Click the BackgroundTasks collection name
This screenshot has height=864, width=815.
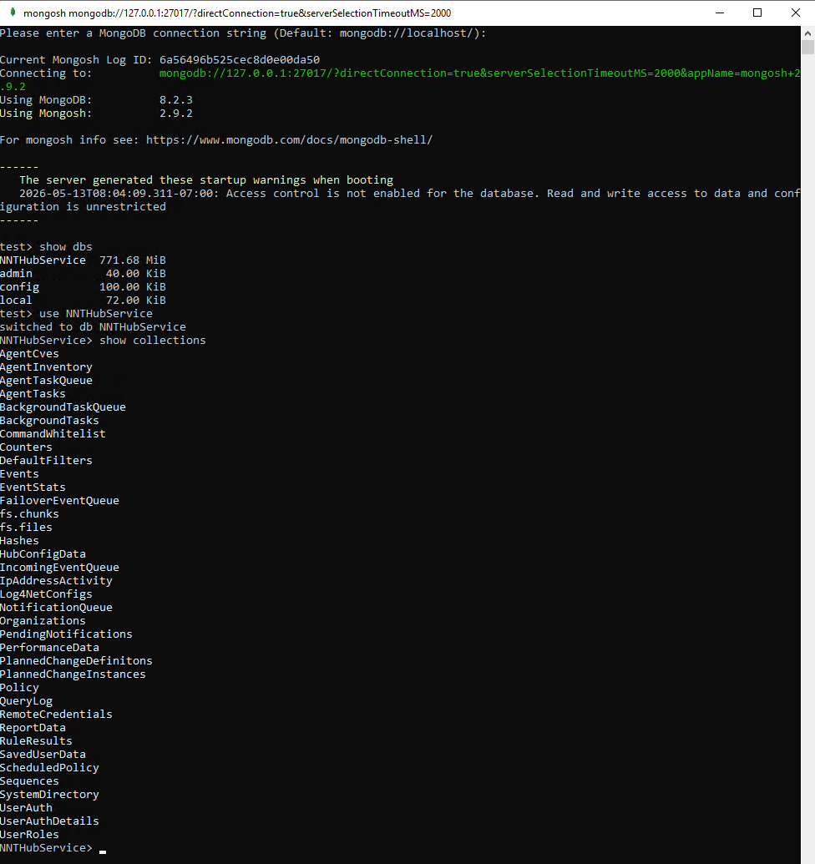(49, 421)
